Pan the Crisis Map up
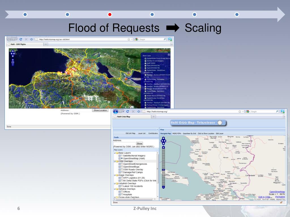290x217 pixels. pos(163,138)
